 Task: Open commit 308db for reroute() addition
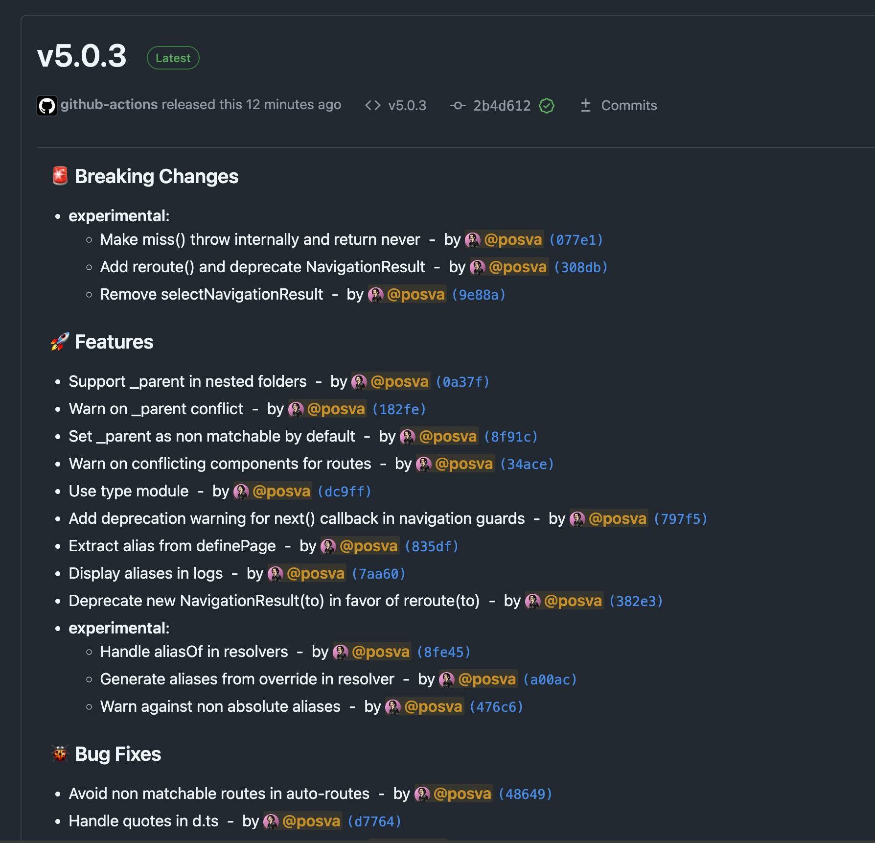point(580,267)
